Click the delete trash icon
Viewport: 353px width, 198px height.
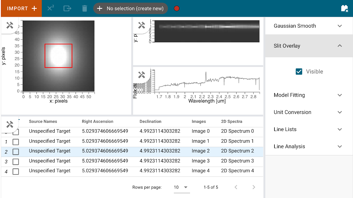tap(84, 9)
